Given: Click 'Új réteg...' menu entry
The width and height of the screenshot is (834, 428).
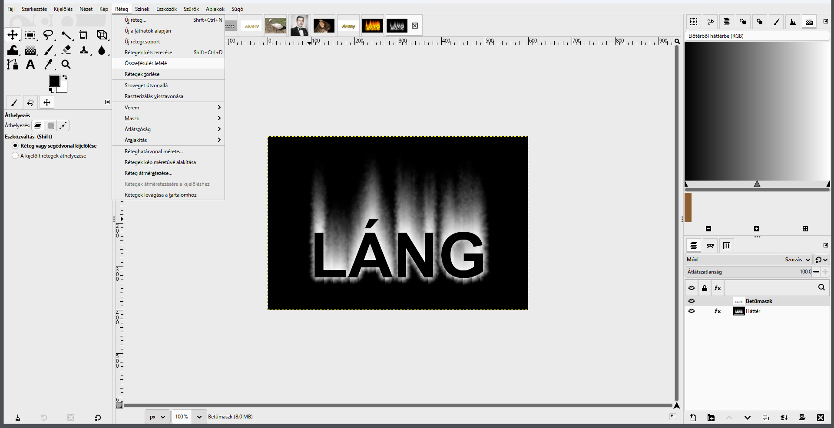Looking at the screenshot, I should click(x=168, y=20).
